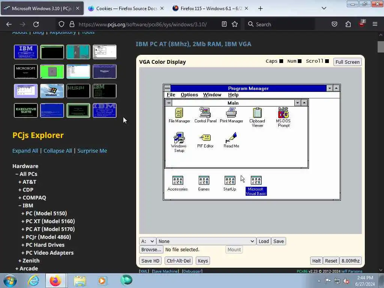Expand PC XT (Model 5160) node
Image resolution: width=384 pixels, height=288 pixels.
(x=48, y=221)
